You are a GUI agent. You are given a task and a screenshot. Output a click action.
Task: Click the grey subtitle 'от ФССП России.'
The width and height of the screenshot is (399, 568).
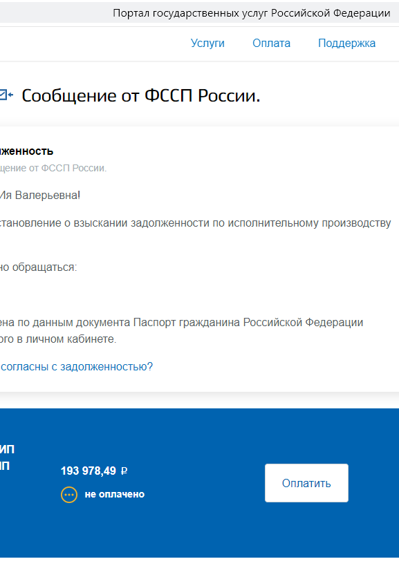pyautogui.click(x=68, y=168)
